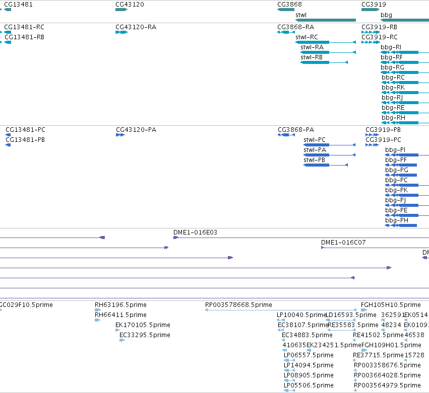Select the bbg-RK transcript

click(x=405, y=93)
